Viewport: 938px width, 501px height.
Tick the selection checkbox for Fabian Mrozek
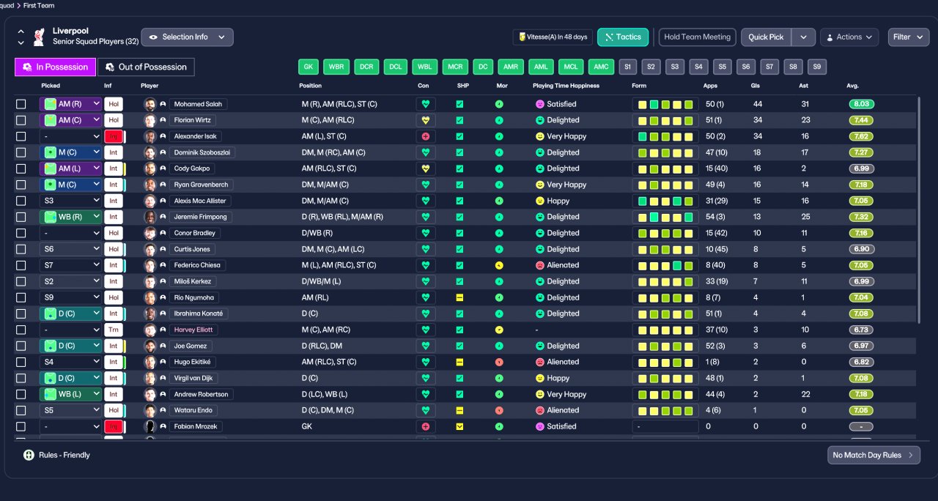[x=21, y=426]
